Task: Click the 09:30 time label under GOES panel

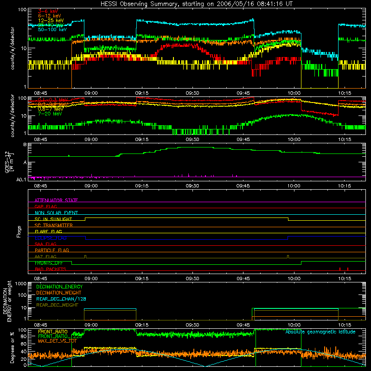Action: (192, 186)
